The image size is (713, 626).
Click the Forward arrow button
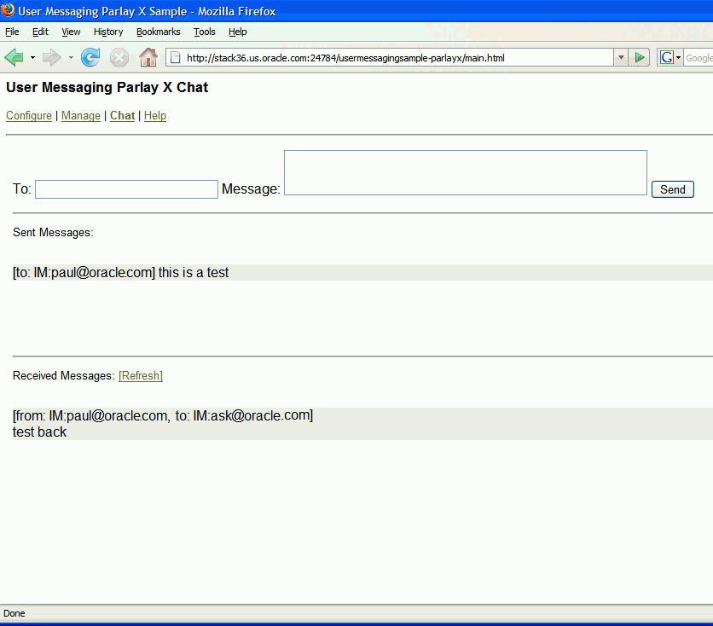(x=51, y=58)
